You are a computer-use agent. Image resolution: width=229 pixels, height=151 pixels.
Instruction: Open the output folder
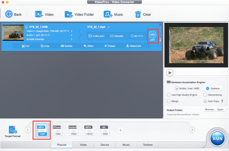220,110
